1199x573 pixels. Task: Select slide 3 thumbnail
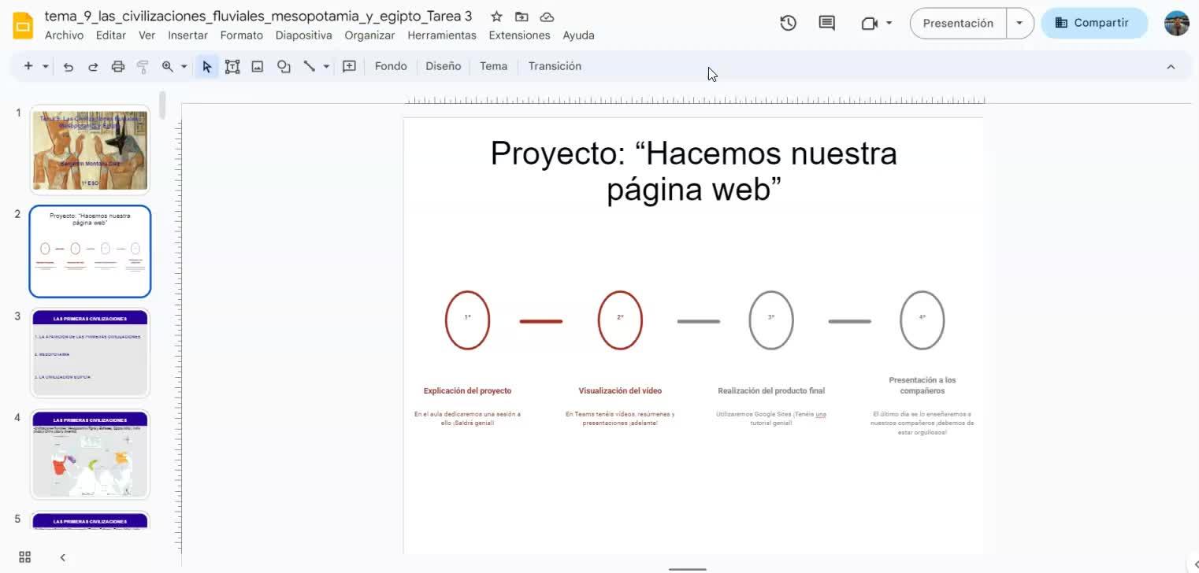(90, 353)
